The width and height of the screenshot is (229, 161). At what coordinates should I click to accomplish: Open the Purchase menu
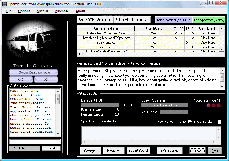[x=62, y=11]
